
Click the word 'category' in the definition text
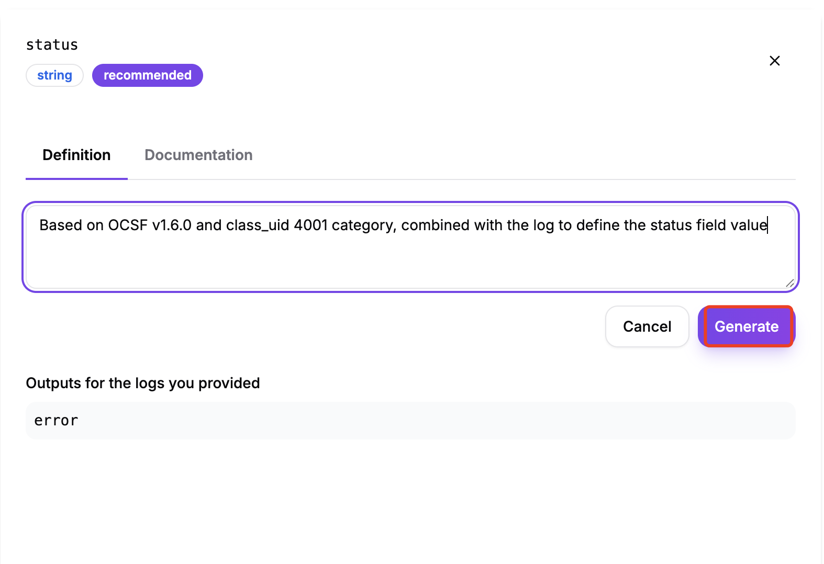pyautogui.click(x=363, y=225)
